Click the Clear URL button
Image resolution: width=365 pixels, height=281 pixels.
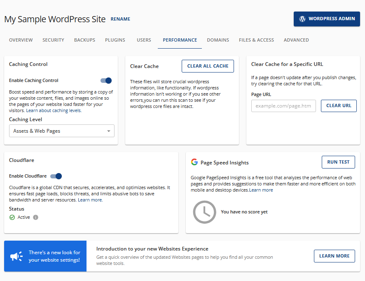point(339,106)
